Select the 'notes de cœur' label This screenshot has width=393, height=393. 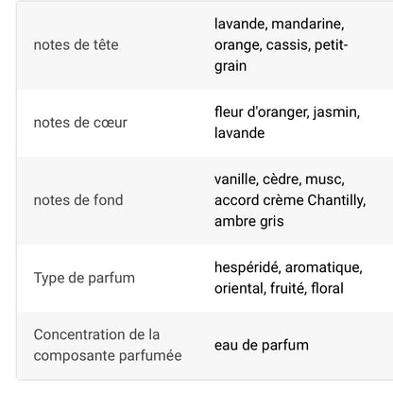pos(80,123)
